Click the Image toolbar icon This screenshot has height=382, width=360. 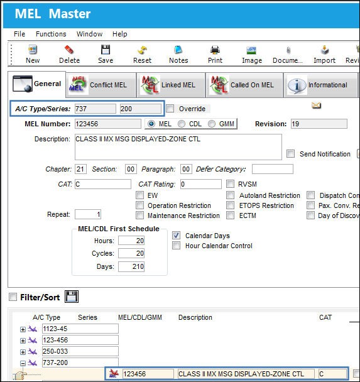coord(251,50)
